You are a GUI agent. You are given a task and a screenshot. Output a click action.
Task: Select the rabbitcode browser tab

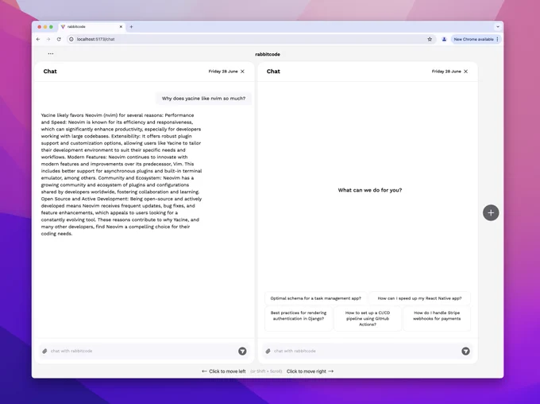pos(91,26)
